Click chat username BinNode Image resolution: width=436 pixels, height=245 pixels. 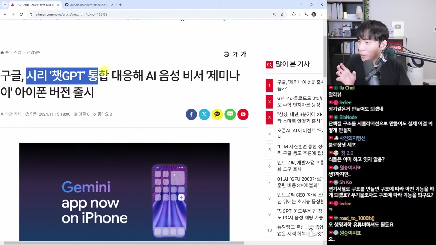click(x=348, y=117)
